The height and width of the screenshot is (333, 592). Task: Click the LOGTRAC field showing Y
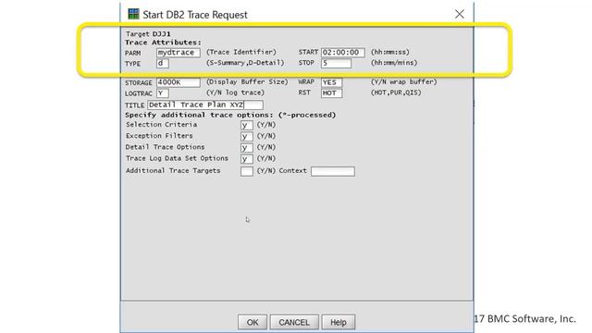coord(163,92)
